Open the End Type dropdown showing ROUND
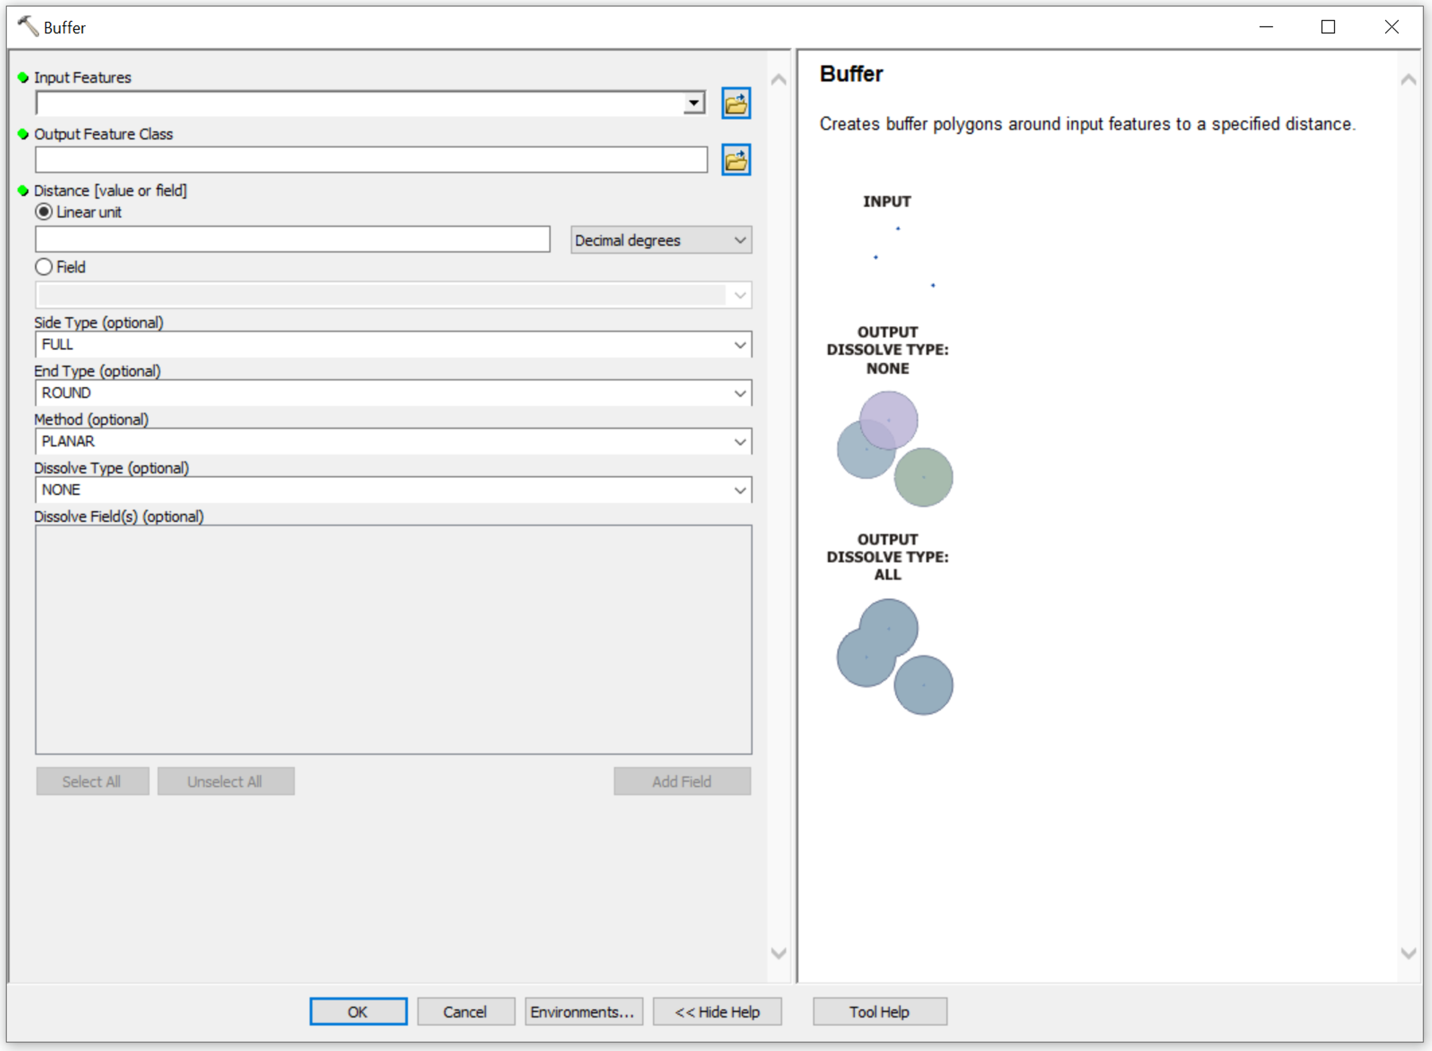The height and width of the screenshot is (1051, 1432). pyautogui.click(x=739, y=393)
